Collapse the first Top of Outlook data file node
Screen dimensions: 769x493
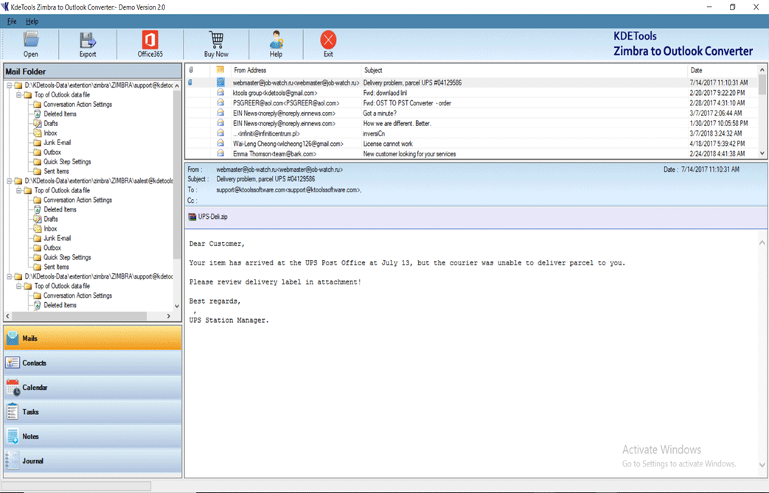pyautogui.click(x=18, y=95)
